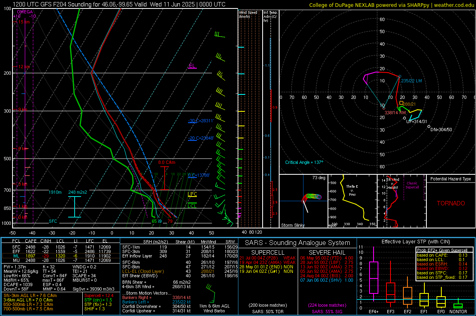
Task: Click the MU parcel row in the CAPE table
Action: [60, 260]
